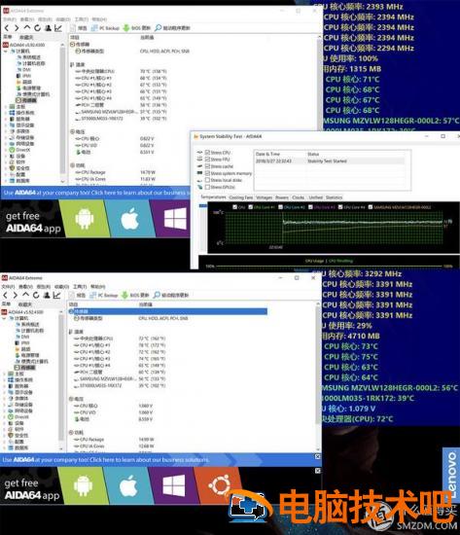460x535 pixels.
Task: Switch to the Cooling Fans tab
Action: click(241, 197)
